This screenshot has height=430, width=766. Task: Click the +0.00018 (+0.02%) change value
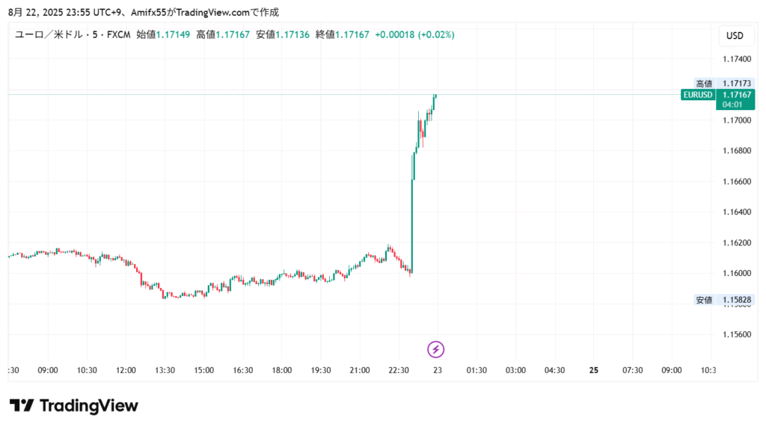(414, 34)
